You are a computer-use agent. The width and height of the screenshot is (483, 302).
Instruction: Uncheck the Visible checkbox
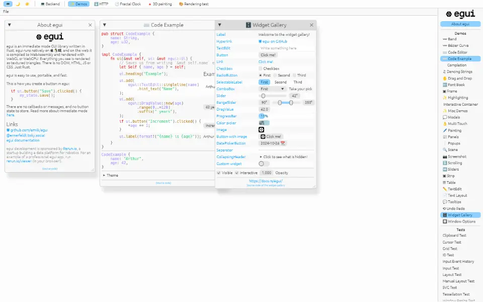[x=224, y=173]
